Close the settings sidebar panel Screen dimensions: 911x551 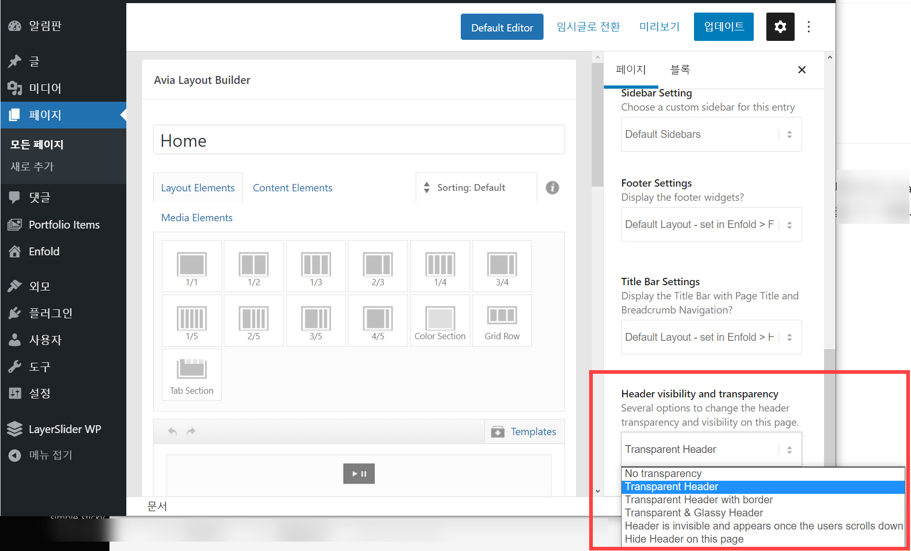801,70
